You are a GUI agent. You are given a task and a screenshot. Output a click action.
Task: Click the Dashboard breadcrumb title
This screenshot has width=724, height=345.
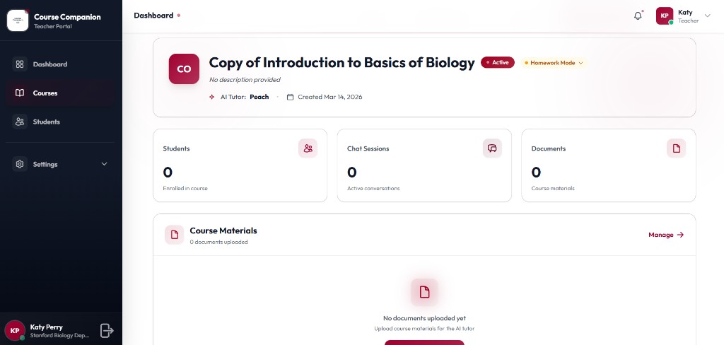[x=153, y=16]
